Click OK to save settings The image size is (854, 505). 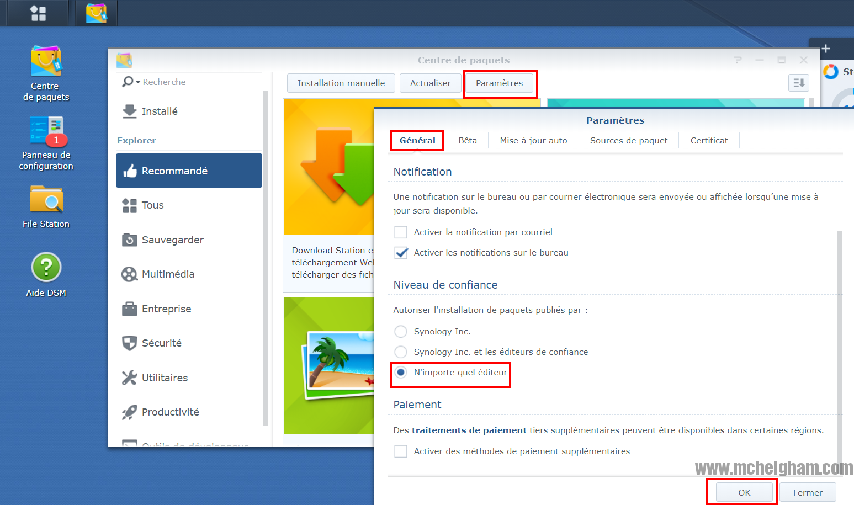744,492
